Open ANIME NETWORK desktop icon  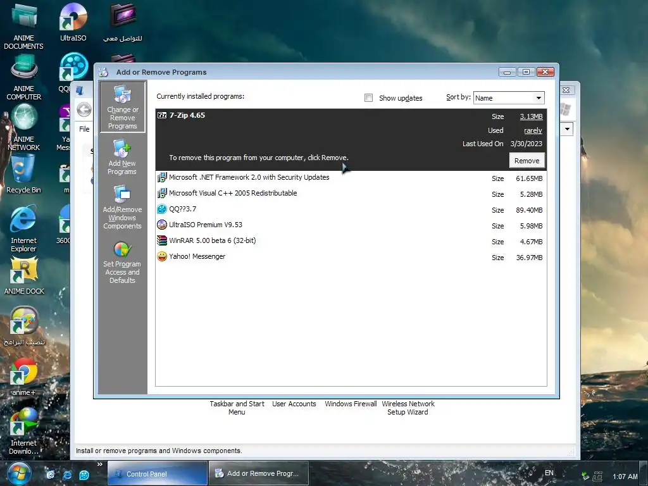23,127
